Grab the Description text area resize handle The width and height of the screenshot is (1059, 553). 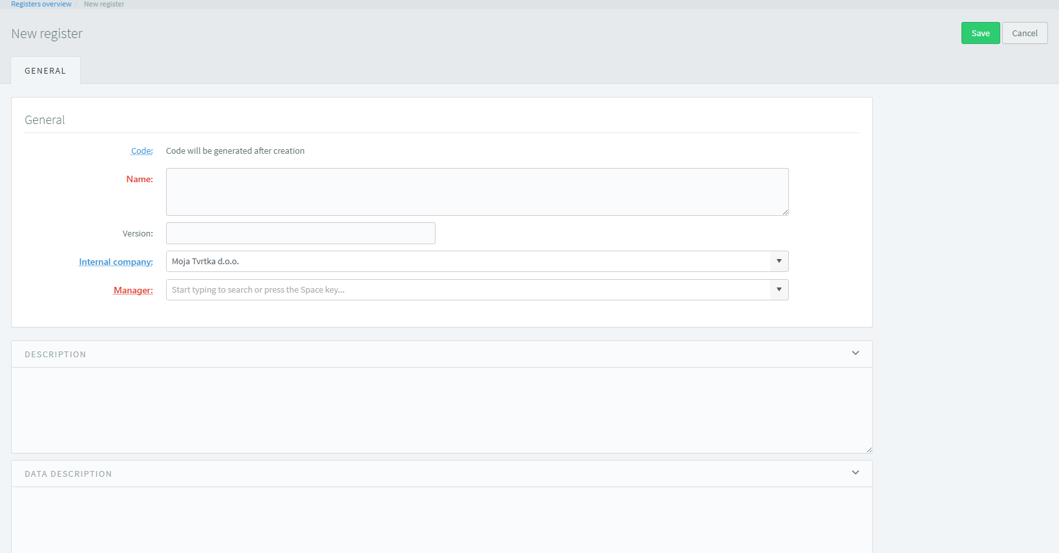click(869, 450)
